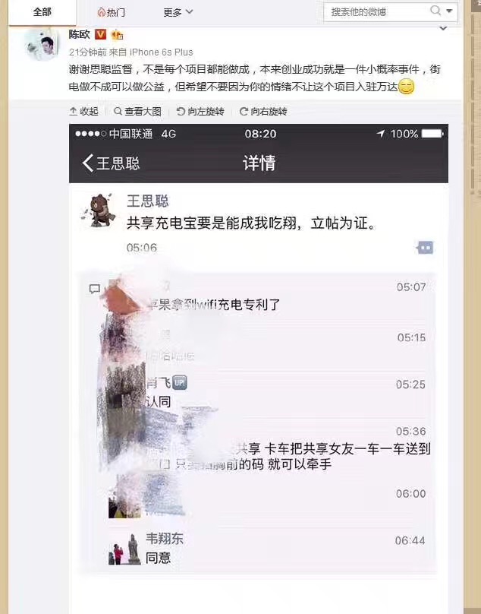This screenshot has height=614, width=481.
Task: Open the 热门 tab with flame icon
Action: click(112, 12)
